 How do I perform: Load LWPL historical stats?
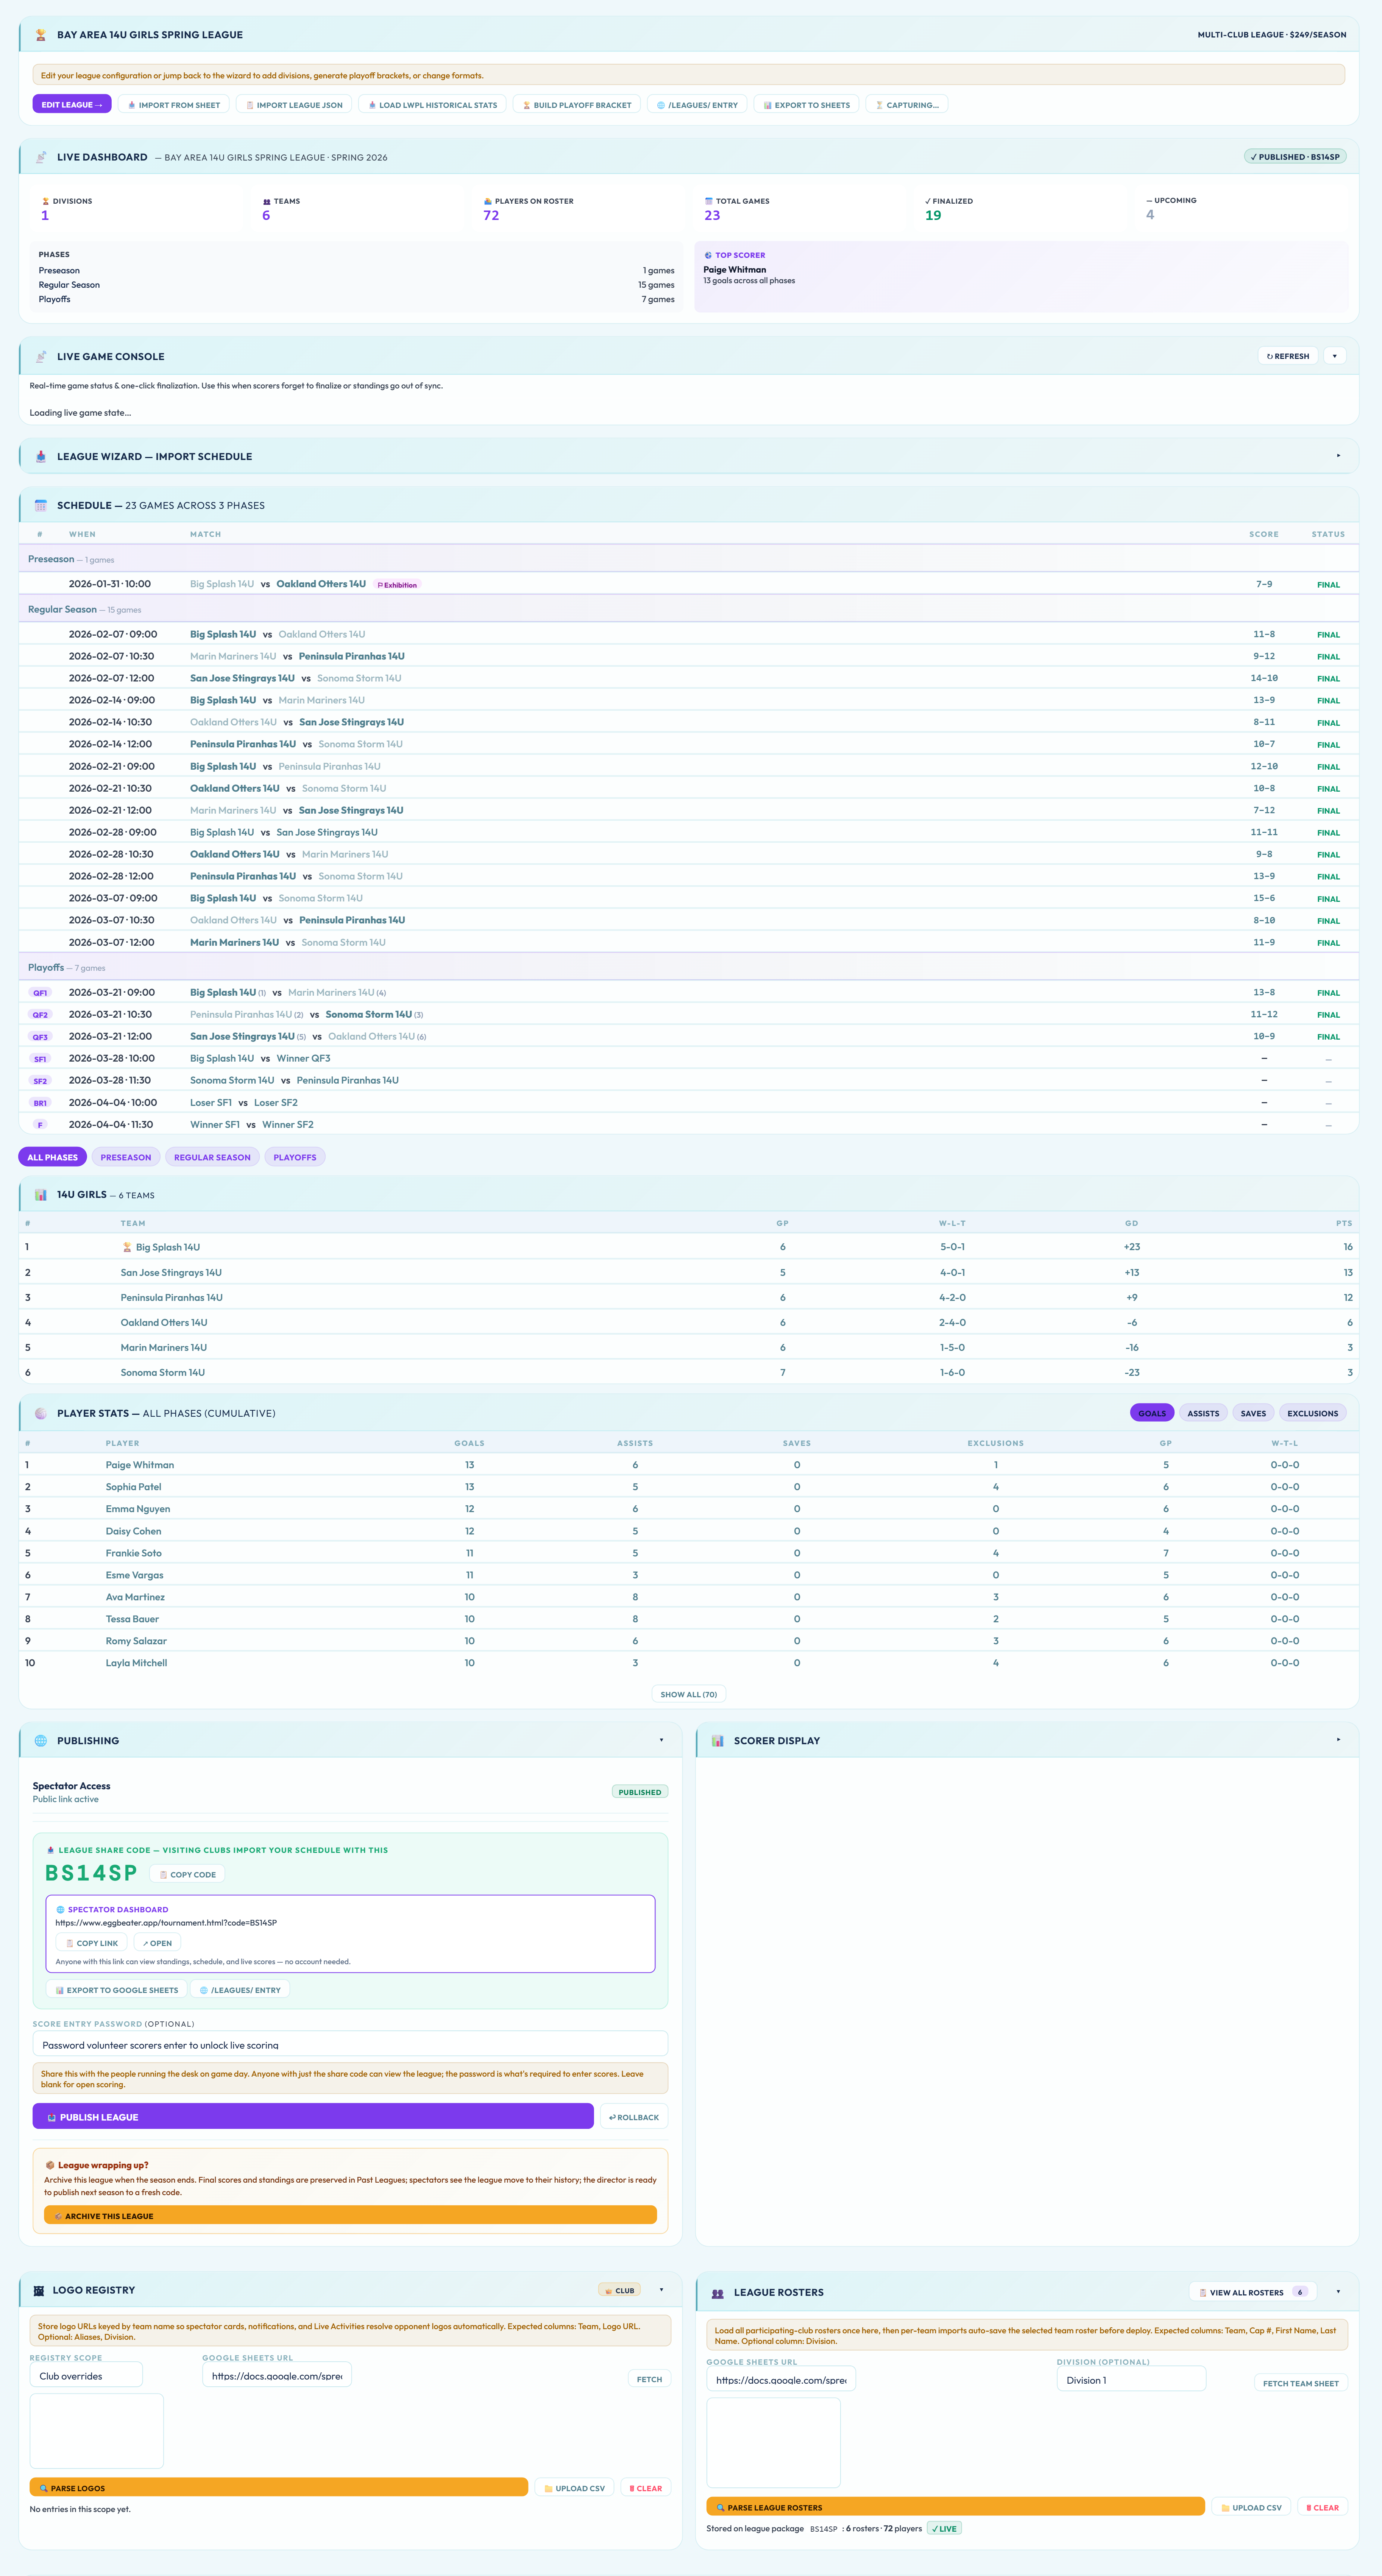(432, 105)
